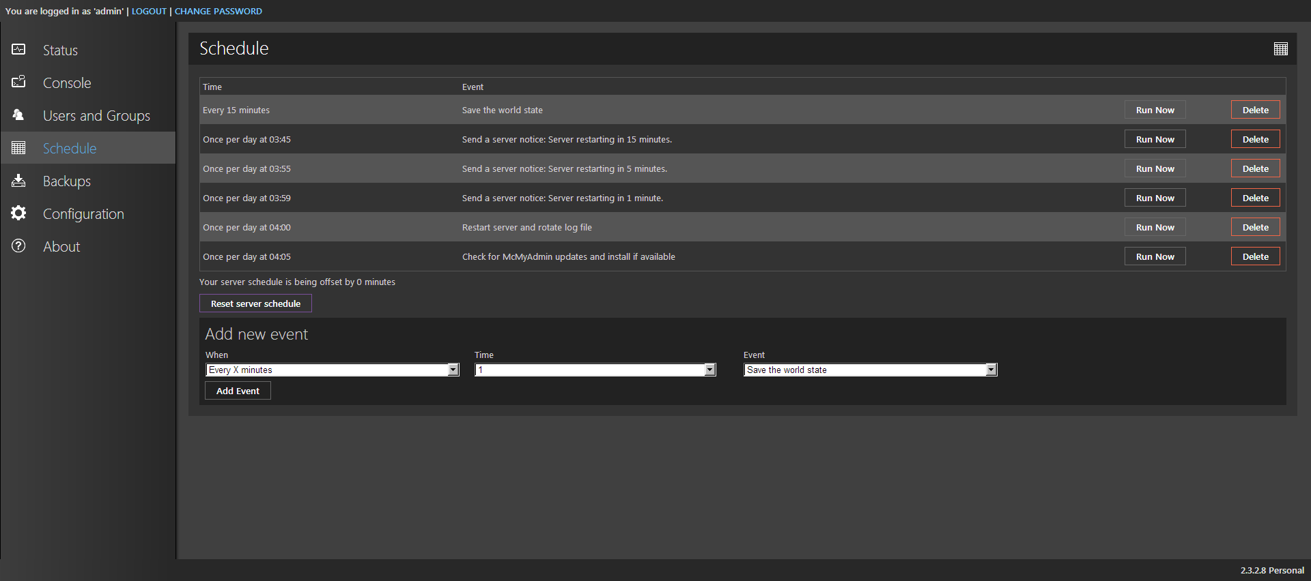
Task: Click 'Check for McMyAdmin updates' event text
Action: click(569, 256)
